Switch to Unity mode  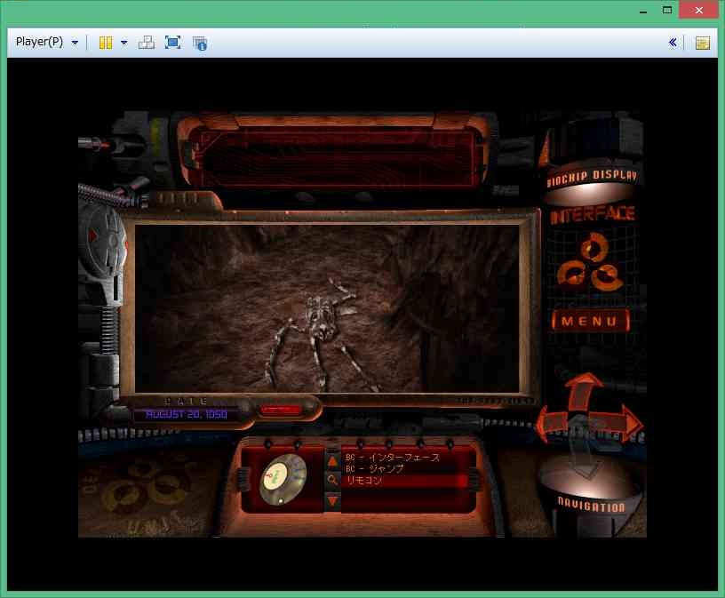pos(200,44)
